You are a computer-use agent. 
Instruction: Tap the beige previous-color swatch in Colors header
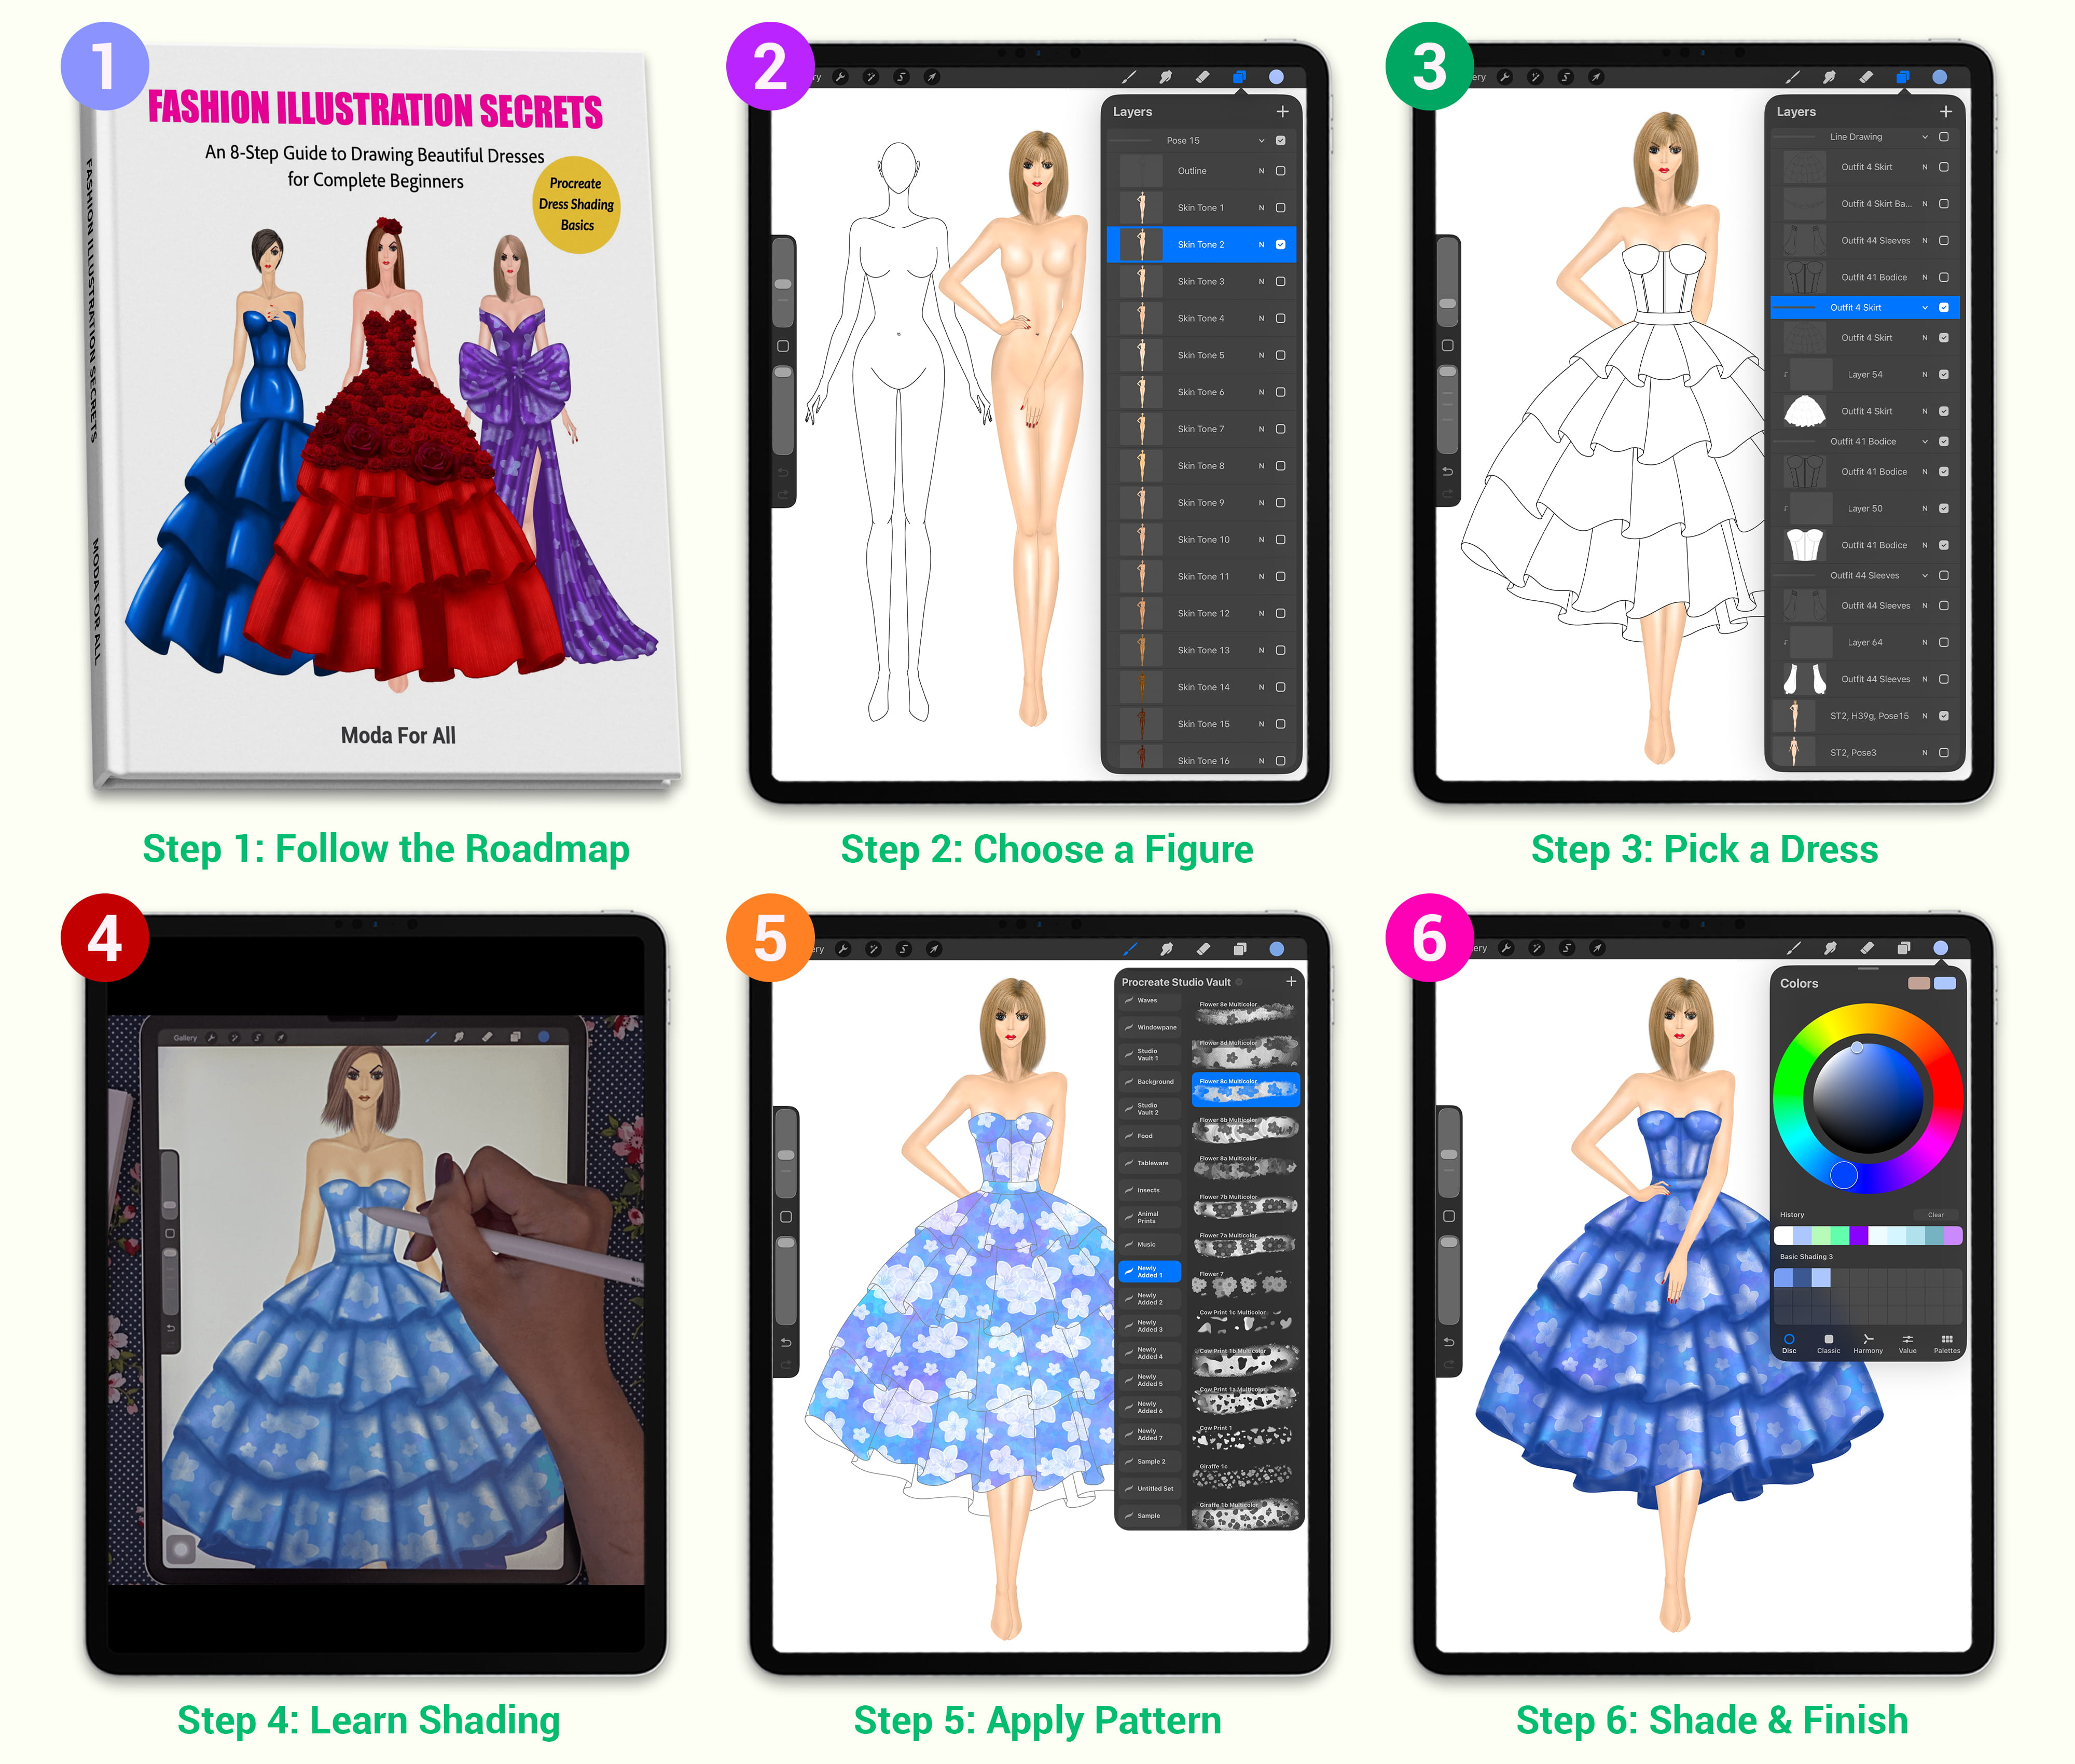(x=1919, y=984)
